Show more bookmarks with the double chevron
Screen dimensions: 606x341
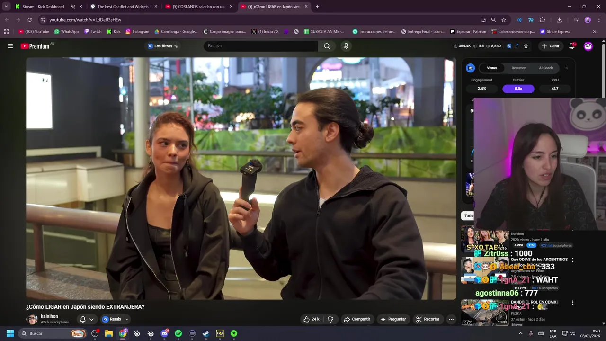coord(595,32)
